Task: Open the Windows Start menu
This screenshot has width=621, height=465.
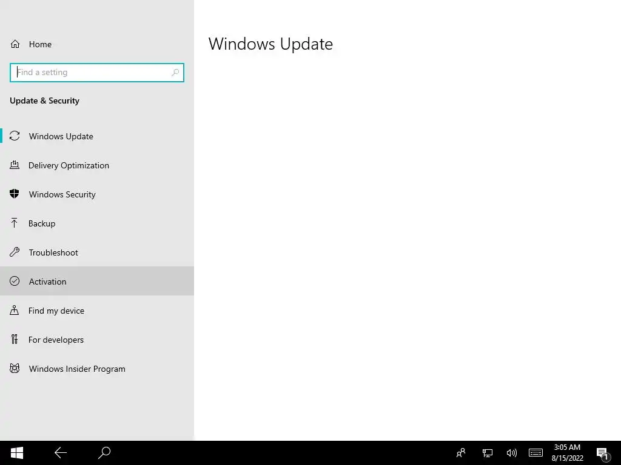Action: 16,453
